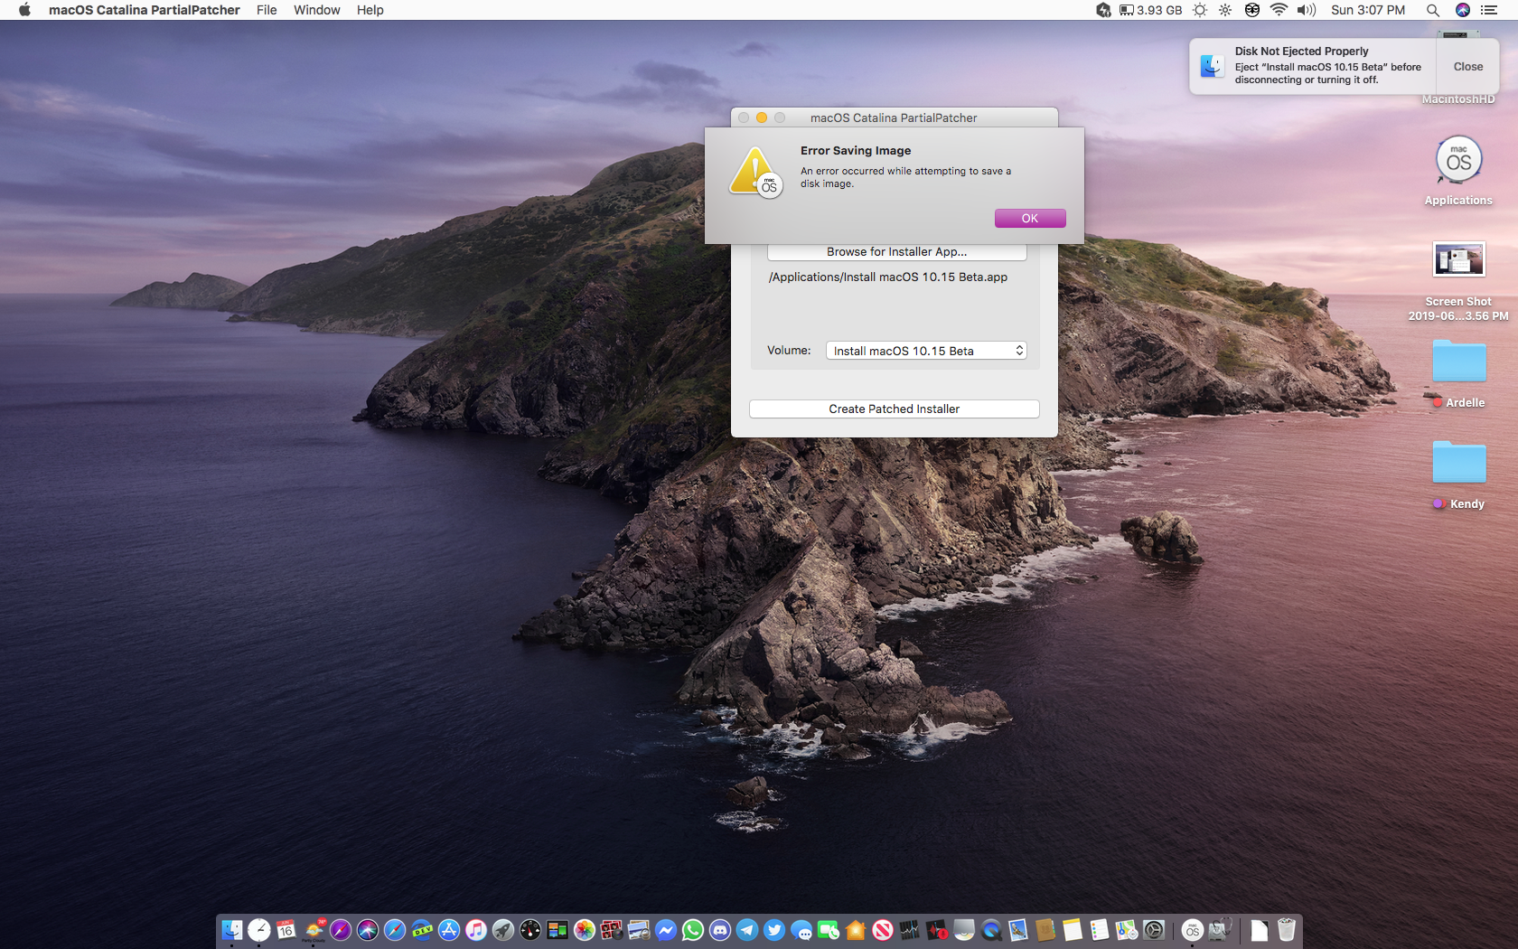Open the Apple menu
Viewport: 1518px width, 949px height.
click(24, 10)
